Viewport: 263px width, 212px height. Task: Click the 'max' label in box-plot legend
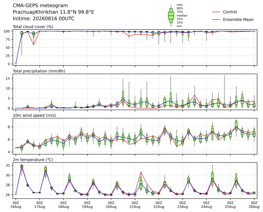pyautogui.click(x=180, y=5)
